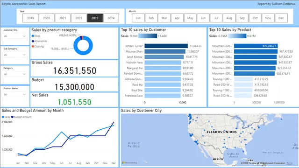Screen dimensions: 299x168
Task: Filter by Dec in Month slicer
Action: point(281,18)
